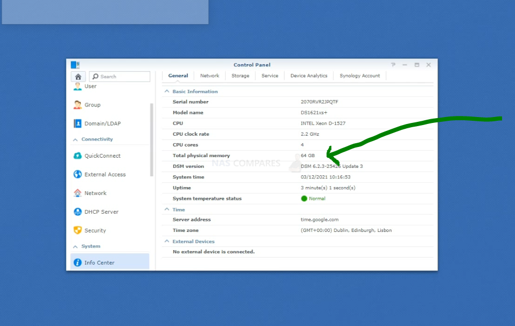Collapse the Basic Information section
Screen dimensions: 515x326
point(167,91)
